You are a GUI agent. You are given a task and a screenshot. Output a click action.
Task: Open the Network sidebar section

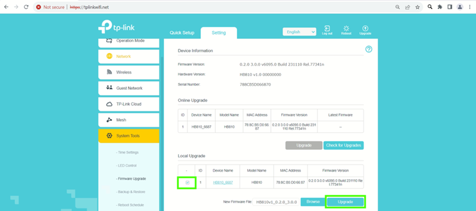click(x=129, y=56)
